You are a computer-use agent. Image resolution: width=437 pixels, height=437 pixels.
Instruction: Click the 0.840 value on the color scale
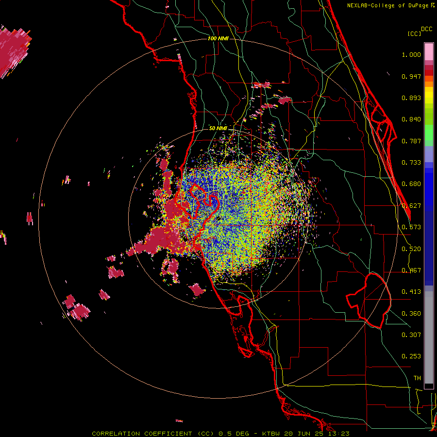click(411, 119)
